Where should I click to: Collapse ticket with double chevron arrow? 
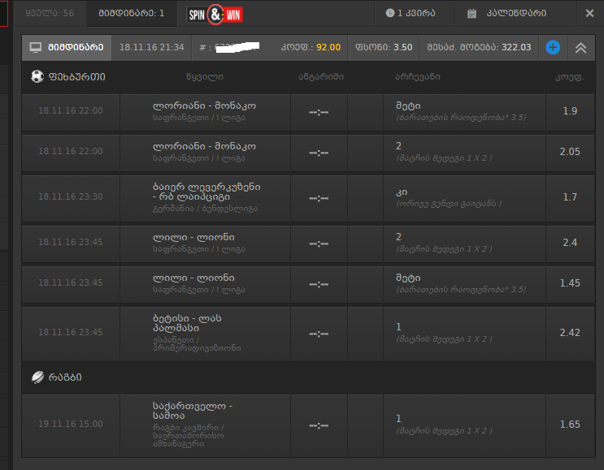coord(581,48)
